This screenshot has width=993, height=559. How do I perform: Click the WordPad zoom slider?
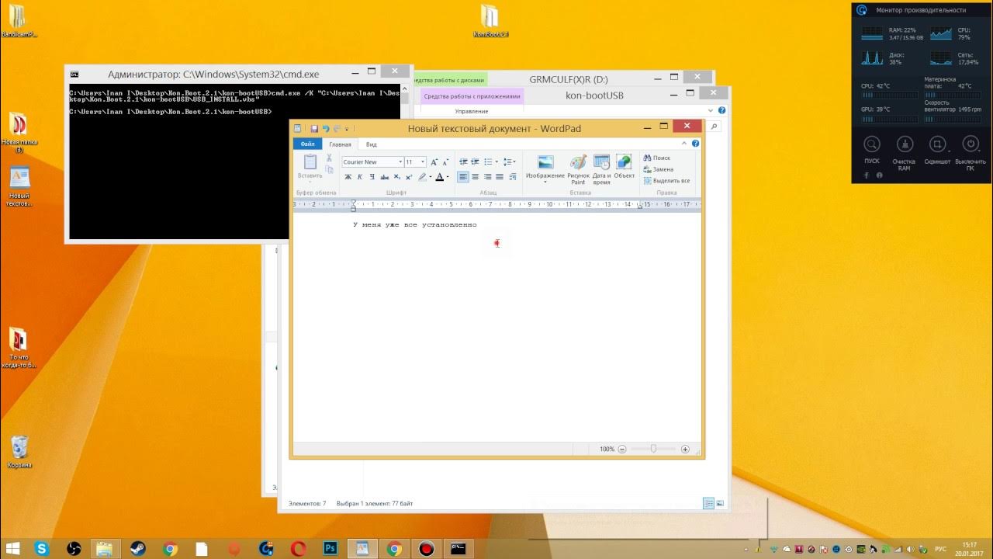pos(653,449)
